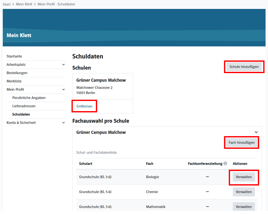Click the Fach column header
Image resolution: width=268 pixels, height=214 pixels.
tap(150, 164)
